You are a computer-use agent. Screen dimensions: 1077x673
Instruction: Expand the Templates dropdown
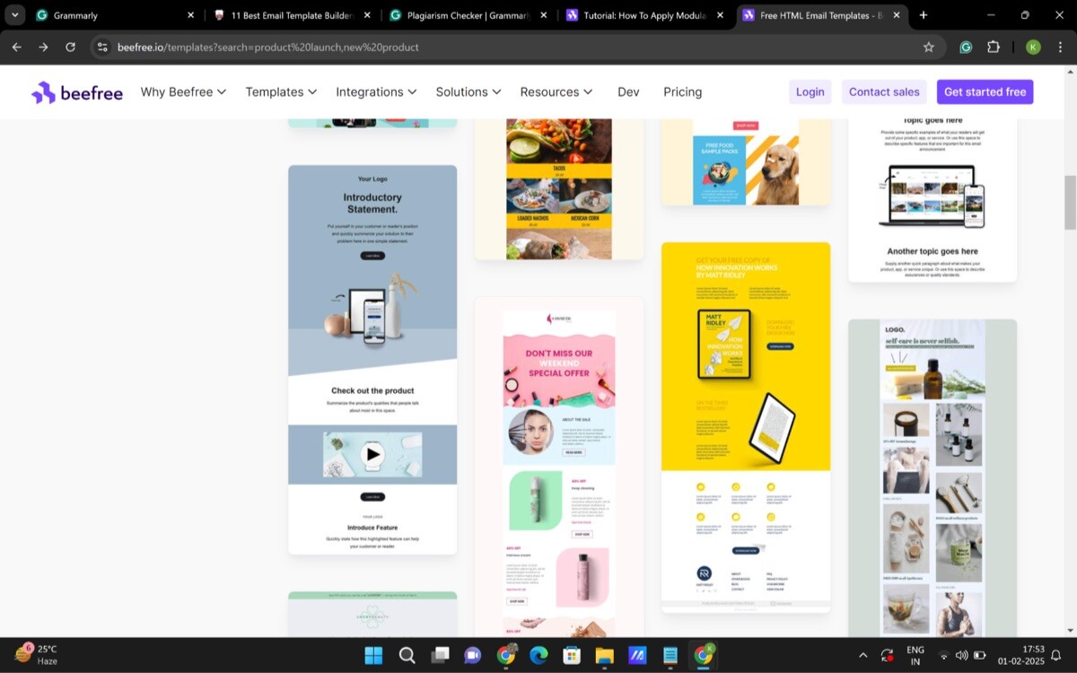(x=281, y=92)
